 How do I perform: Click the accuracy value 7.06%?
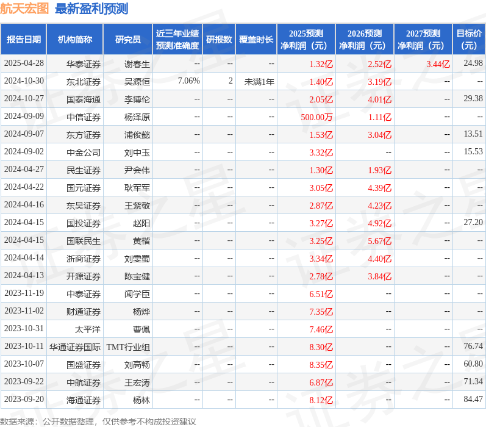(189, 81)
